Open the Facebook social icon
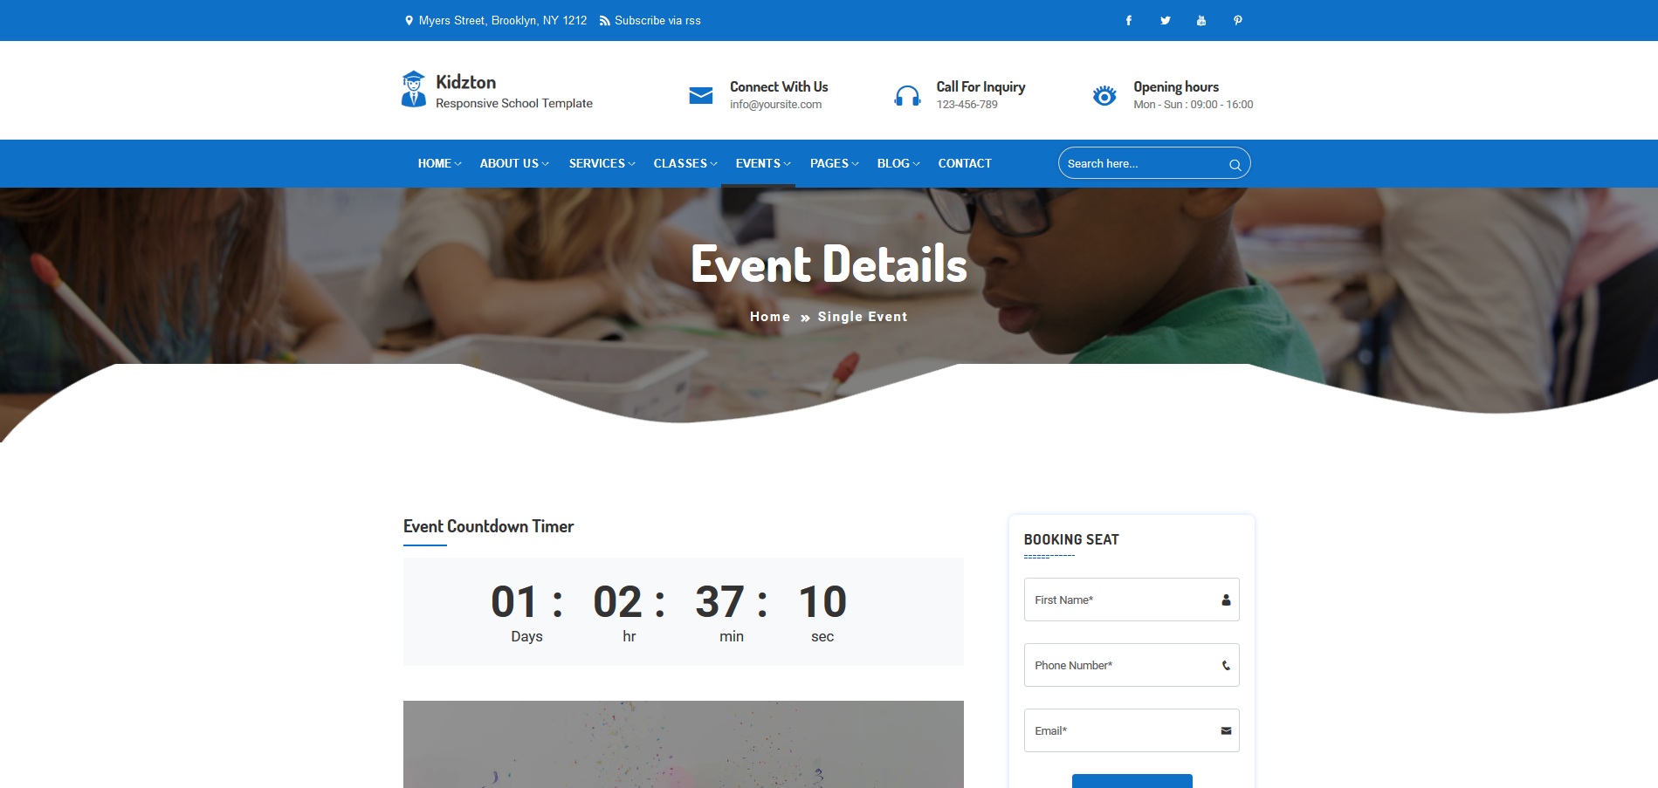Viewport: 1658px width, 788px height. pyautogui.click(x=1129, y=20)
